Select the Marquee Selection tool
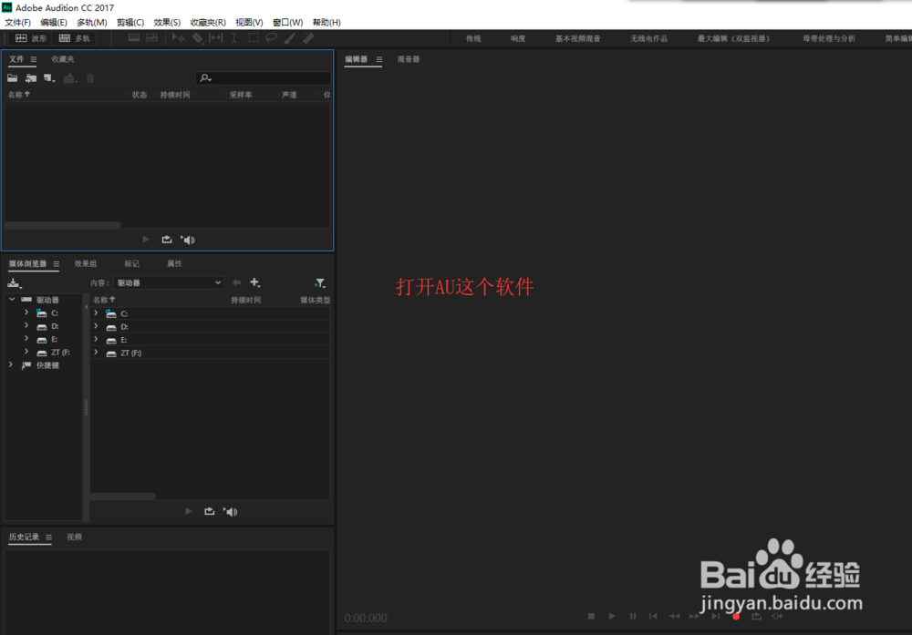The image size is (912, 635). 254,38
